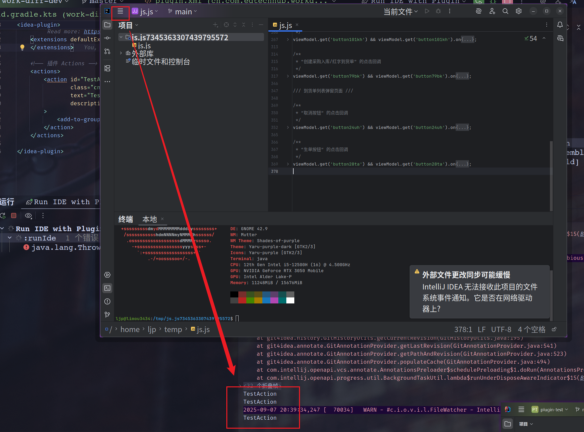Viewport: 584px width, 432px height.
Task: Open the Problems tool window icon
Action: tap(107, 301)
